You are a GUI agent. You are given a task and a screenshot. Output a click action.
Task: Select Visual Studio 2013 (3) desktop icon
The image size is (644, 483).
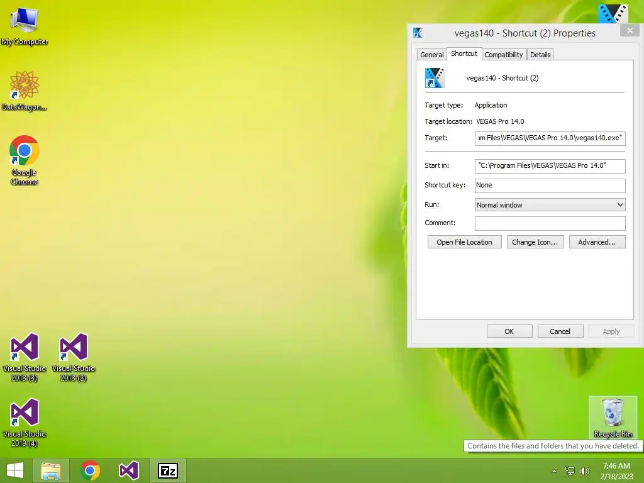25,357
